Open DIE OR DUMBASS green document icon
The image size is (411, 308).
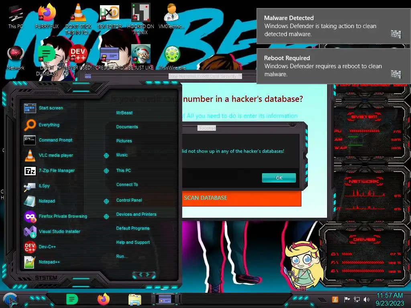(47, 61)
